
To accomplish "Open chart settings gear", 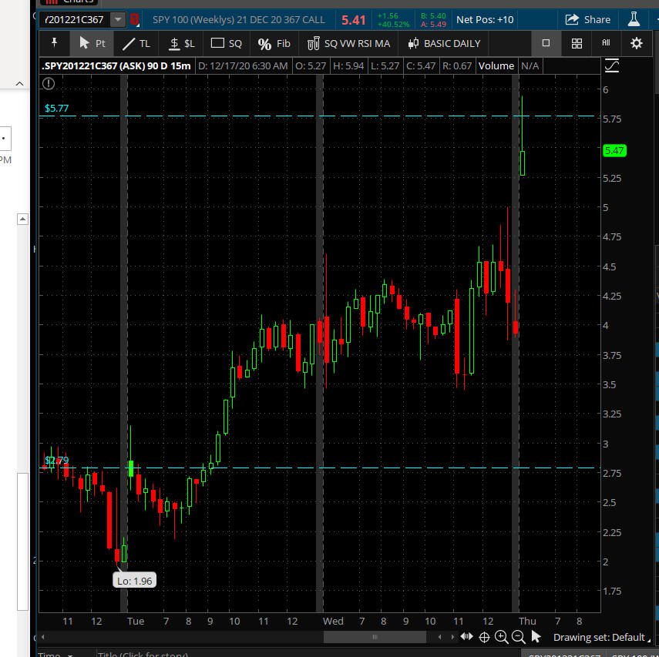I will 636,43.
